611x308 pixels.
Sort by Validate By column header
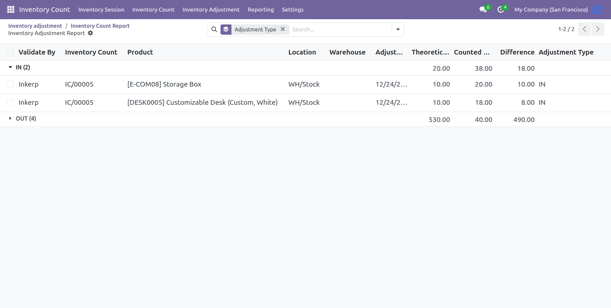[x=37, y=52]
